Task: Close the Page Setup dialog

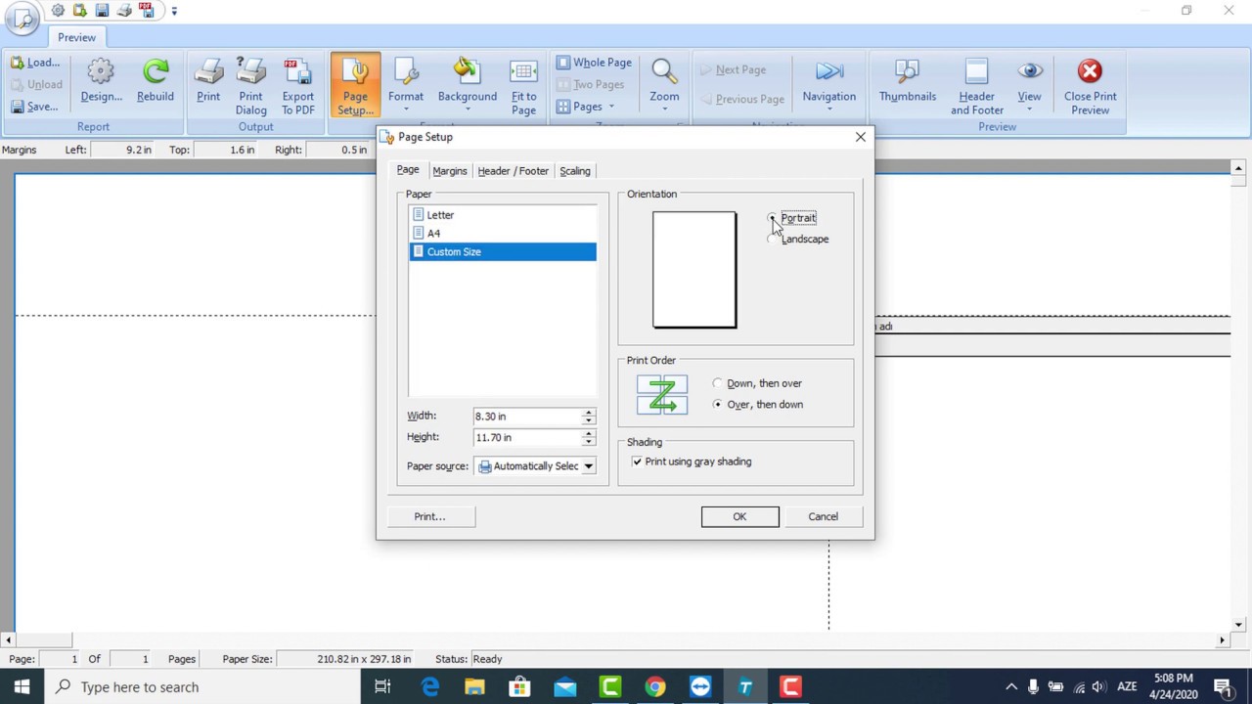Action: coord(861,137)
